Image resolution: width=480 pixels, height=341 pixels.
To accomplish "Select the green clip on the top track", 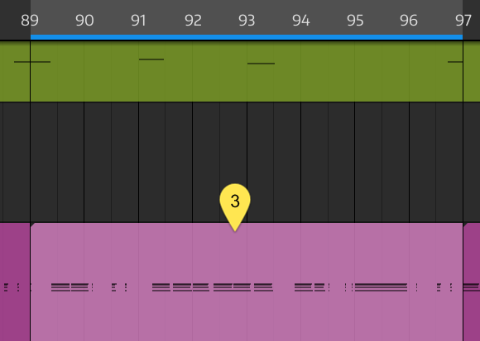I will pos(247,72).
